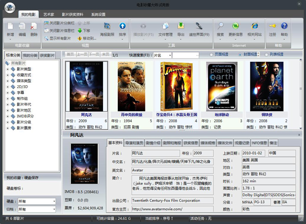Click the 注册 key icon

click(x=272, y=26)
